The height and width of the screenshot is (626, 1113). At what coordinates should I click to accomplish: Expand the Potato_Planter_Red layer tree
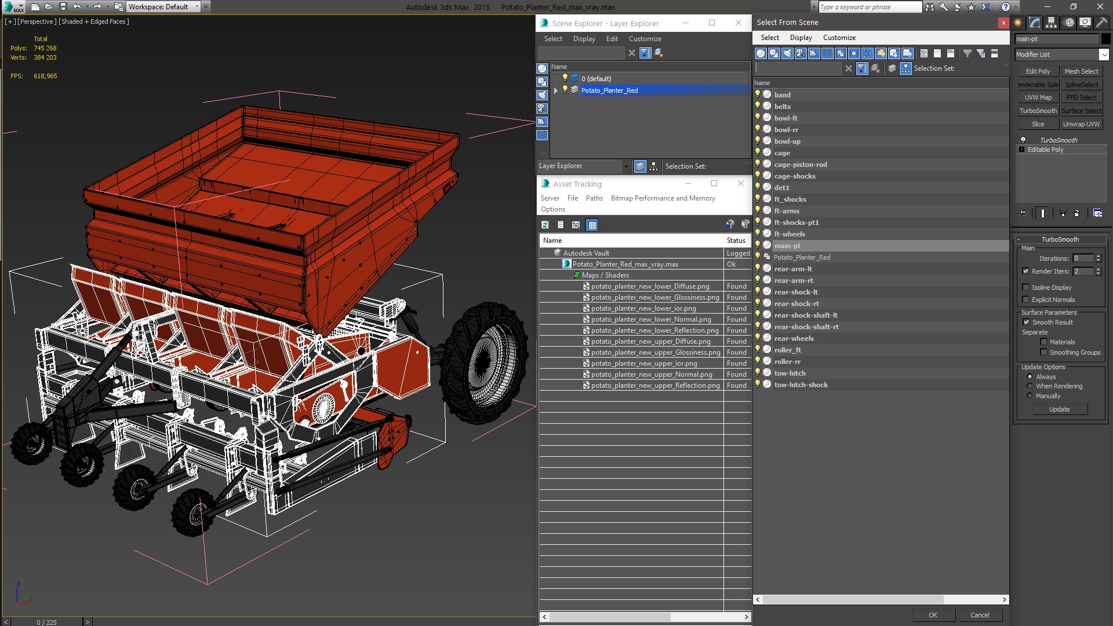pyautogui.click(x=555, y=90)
